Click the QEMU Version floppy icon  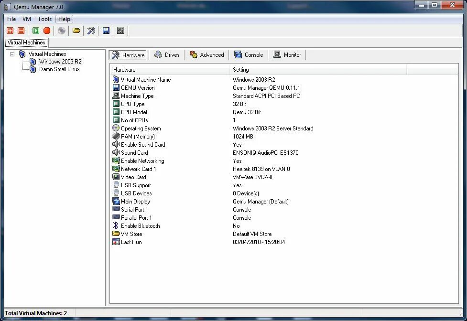click(x=116, y=87)
